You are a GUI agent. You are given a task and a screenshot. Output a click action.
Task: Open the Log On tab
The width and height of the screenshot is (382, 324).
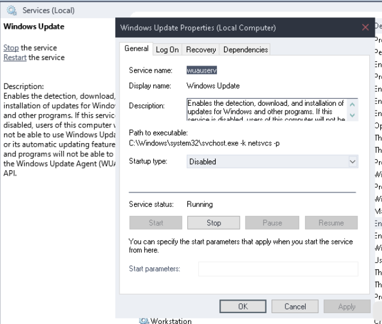[x=167, y=50]
